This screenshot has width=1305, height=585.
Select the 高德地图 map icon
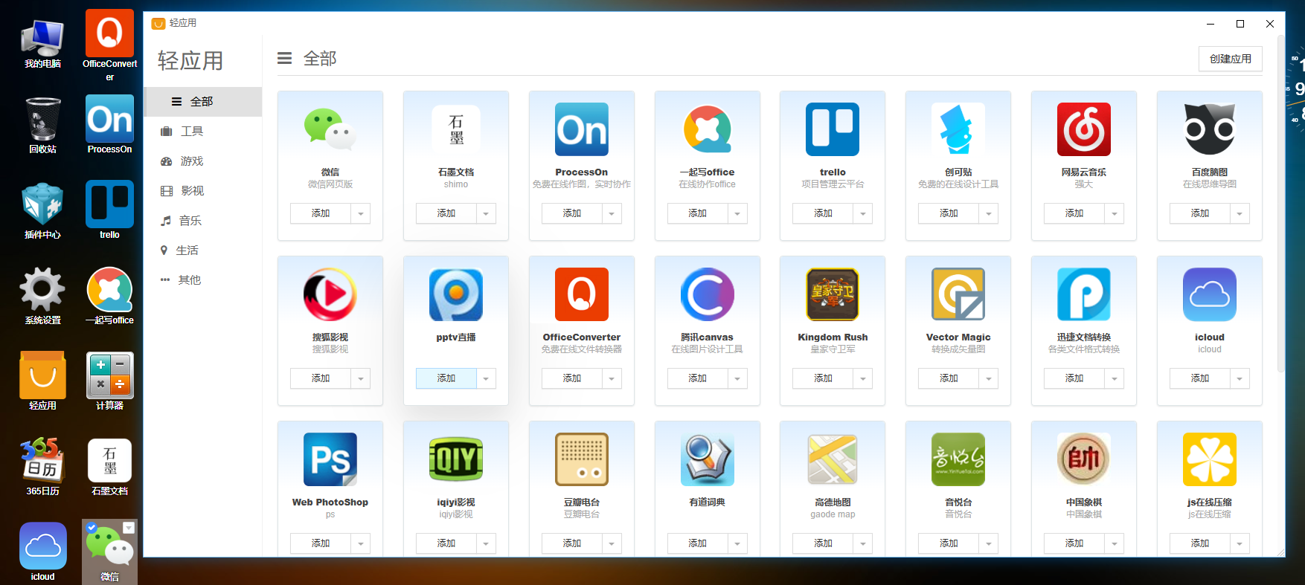coord(833,459)
